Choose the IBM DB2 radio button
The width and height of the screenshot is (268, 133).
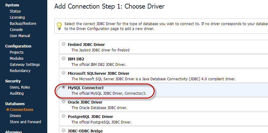pyautogui.click(x=64, y=59)
